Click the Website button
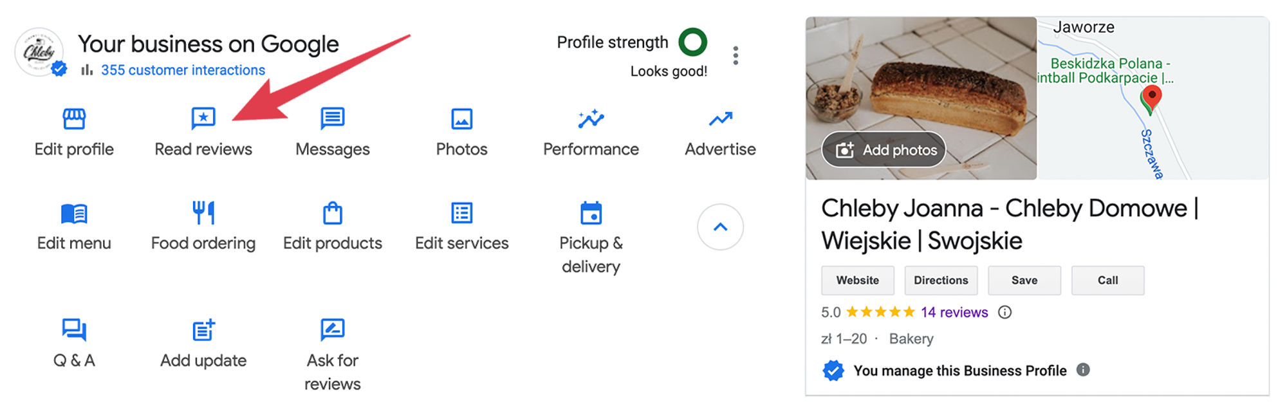The width and height of the screenshot is (1287, 419). [857, 281]
